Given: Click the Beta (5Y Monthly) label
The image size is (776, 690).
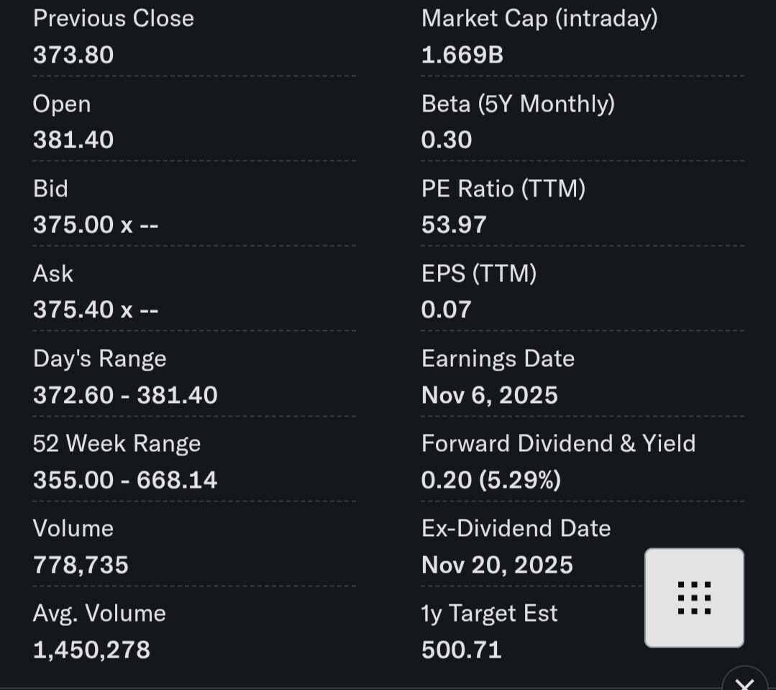Looking at the screenshot, I should pyautogui.click(x=518, y=104).
